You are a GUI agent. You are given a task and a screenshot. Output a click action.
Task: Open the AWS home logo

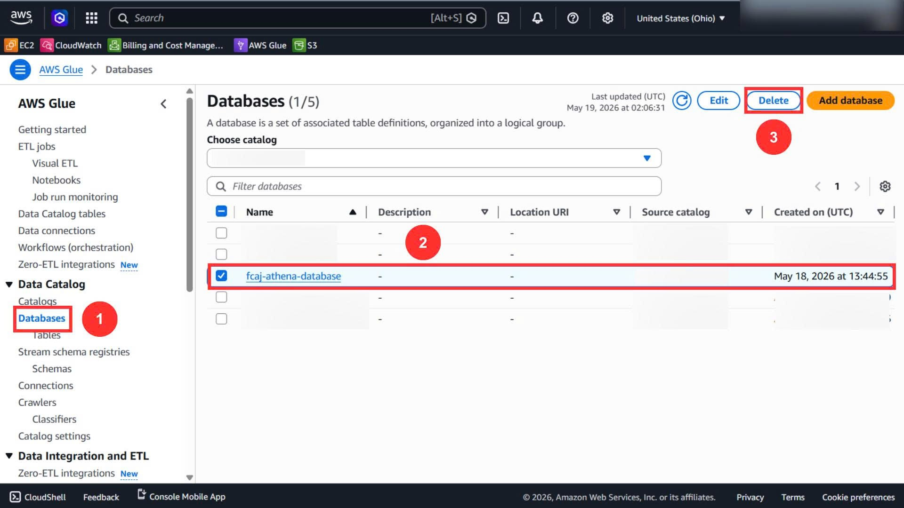(21, 17)
